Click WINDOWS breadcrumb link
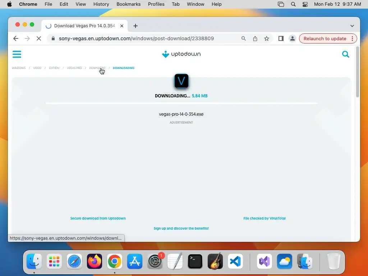 (19, 68)
